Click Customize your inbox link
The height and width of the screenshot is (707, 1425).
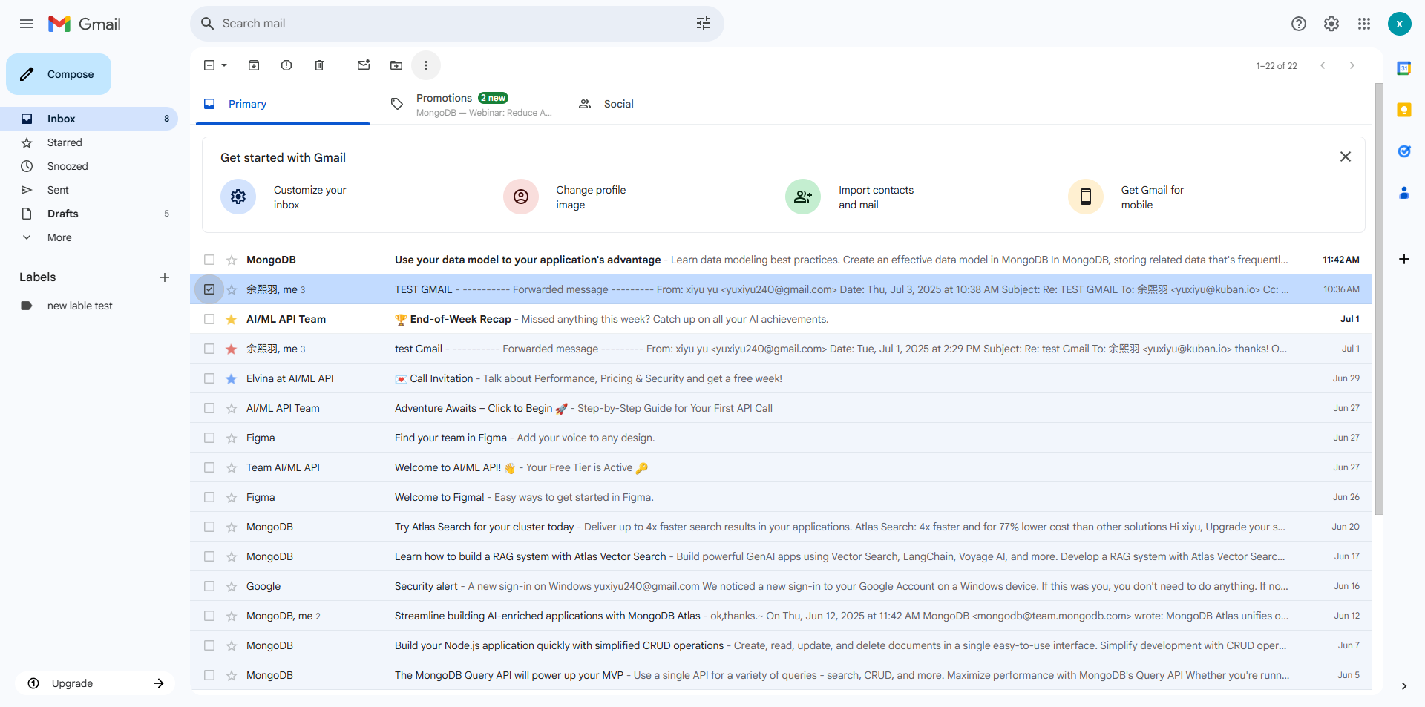pyautogui.click(x=309, y=197)
